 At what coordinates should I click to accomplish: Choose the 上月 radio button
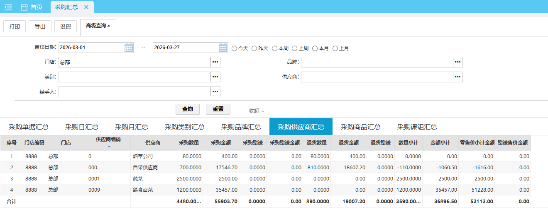click(335, 48)
